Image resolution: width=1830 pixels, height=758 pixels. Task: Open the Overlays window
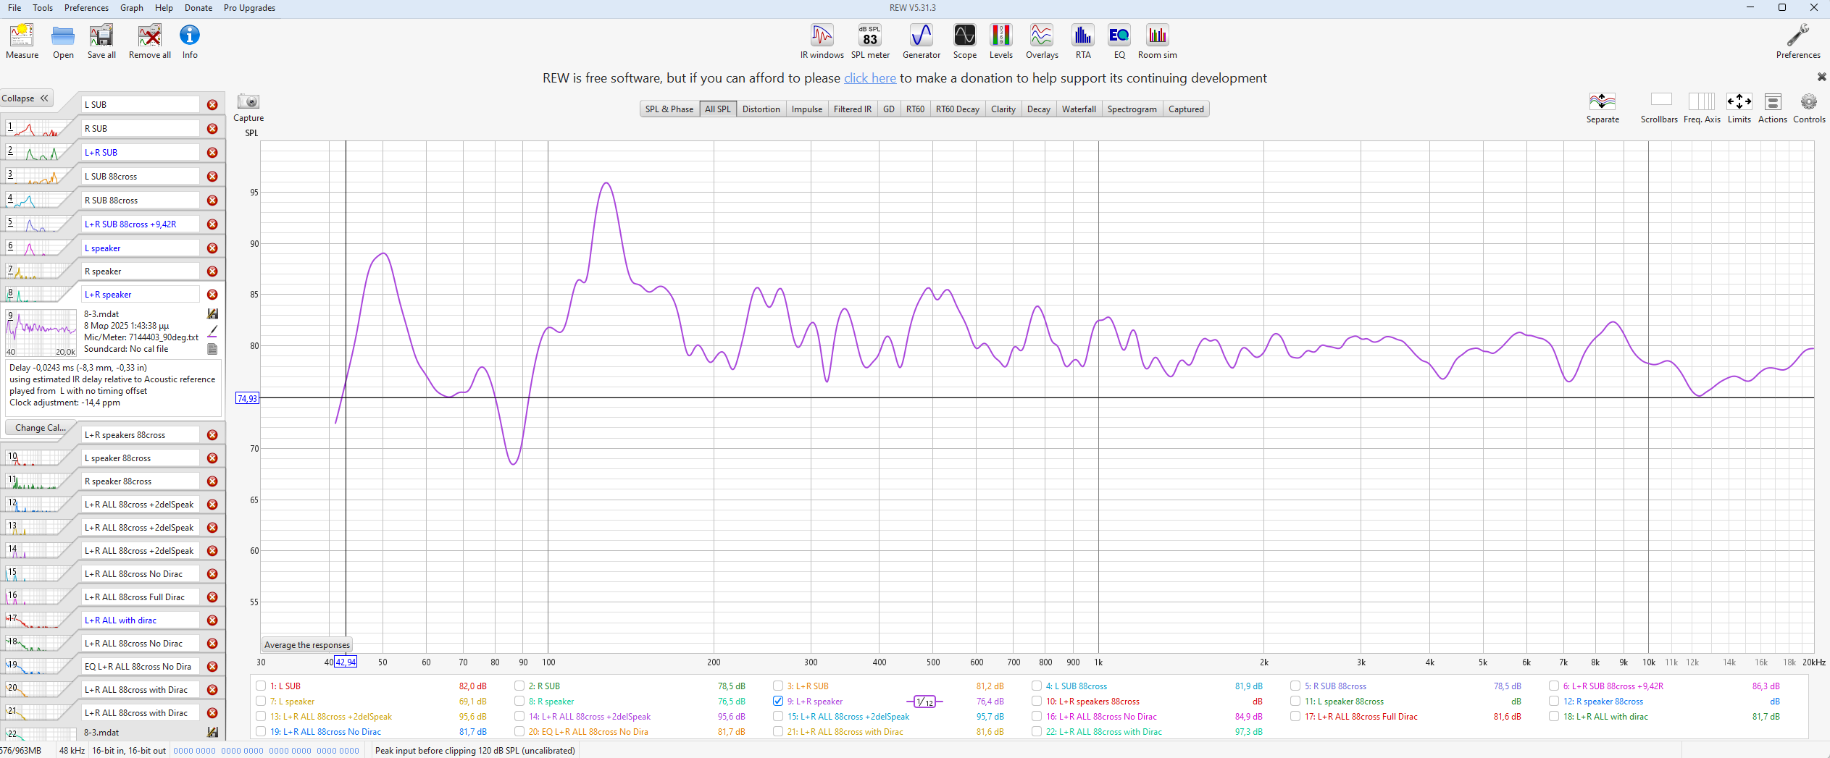point(1041,41)
